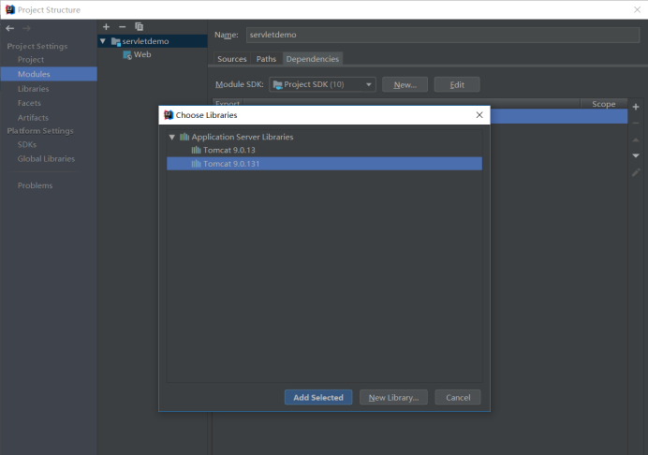Move dependency down with arrow icon
The image size is (648, 455).
(636, 155)
